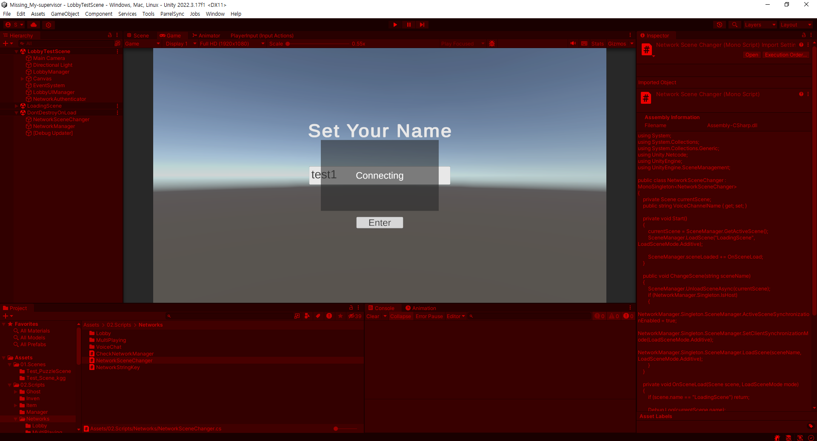Open the Console panel kebab menu
Image resolution: width=817 pixels, height=441 pixels.
tap(630, 308)
